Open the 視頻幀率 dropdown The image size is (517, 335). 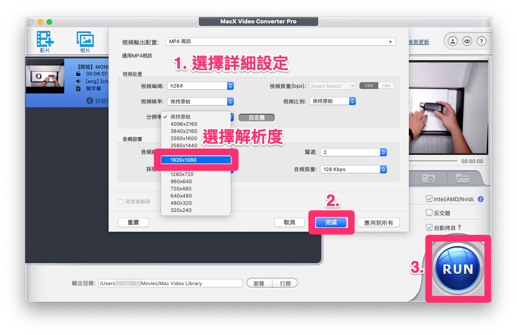point(201,101)
